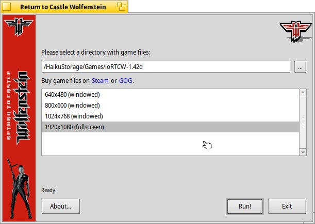315x224 pixels.
Task: Focus the game files directory path field
Action: [166, 66]
